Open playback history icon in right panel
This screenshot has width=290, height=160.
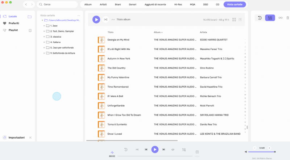(x=260, y=18)
